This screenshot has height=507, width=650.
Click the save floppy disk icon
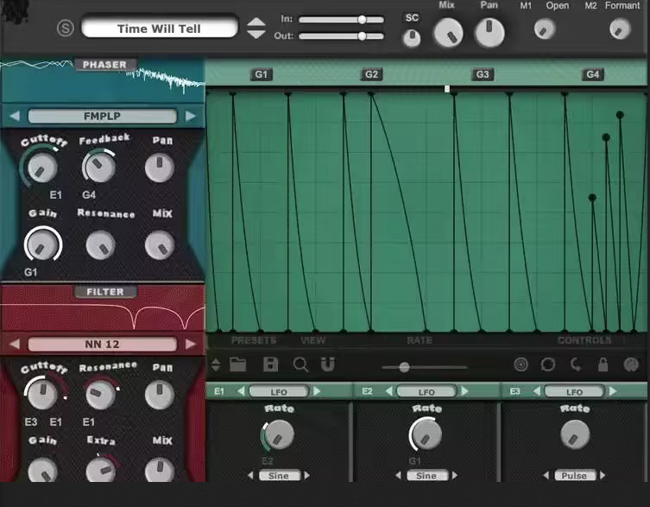pyautogui.click(x=270, y=364)
